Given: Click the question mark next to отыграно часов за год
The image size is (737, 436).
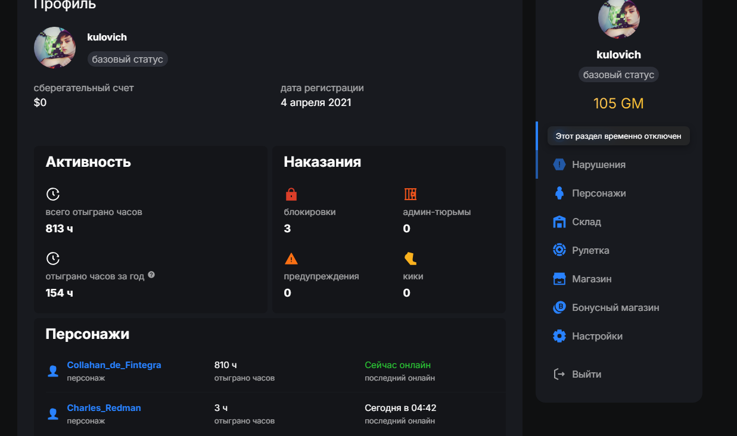Looking at the screenshot, I should [x=151, y=275].
